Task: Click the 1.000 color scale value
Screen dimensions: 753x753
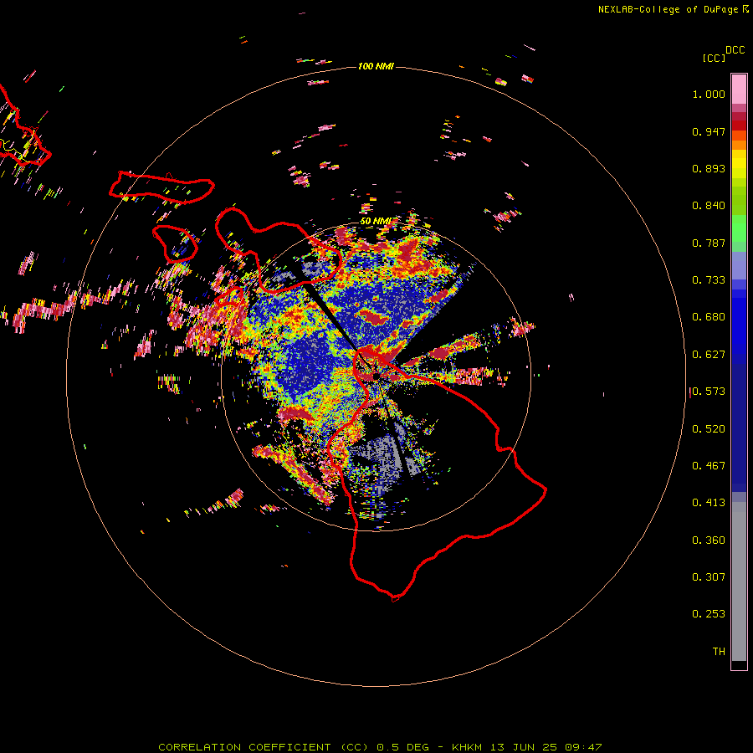Action: (x=709, y=94)
